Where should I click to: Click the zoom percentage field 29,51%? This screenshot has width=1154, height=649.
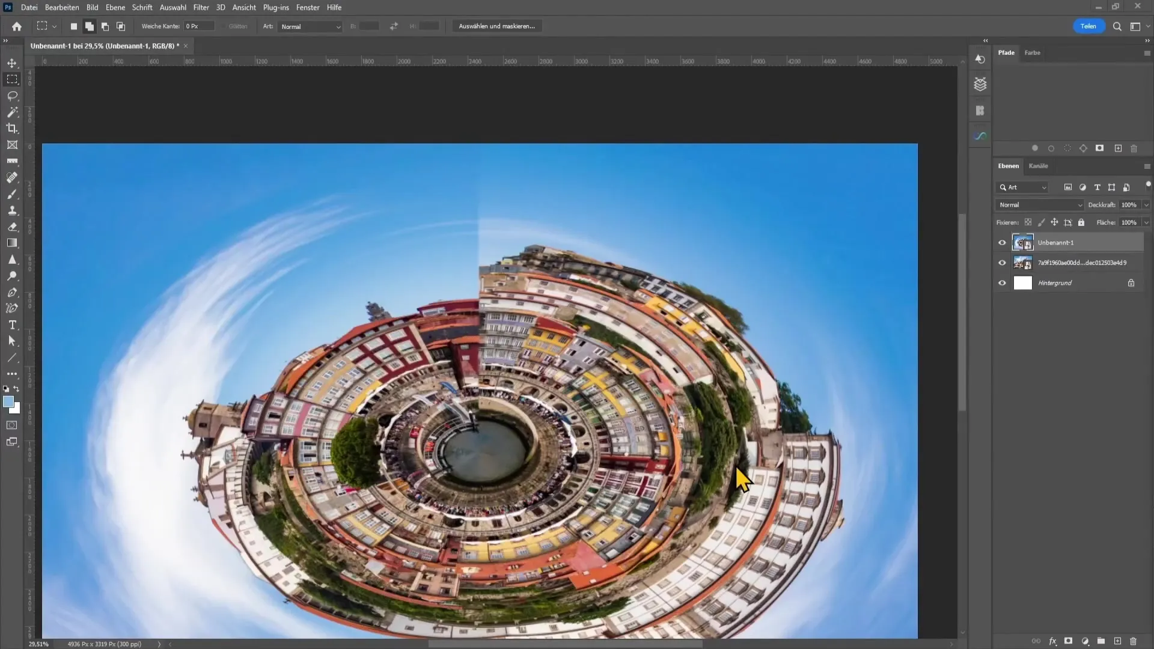pos(39,644)
